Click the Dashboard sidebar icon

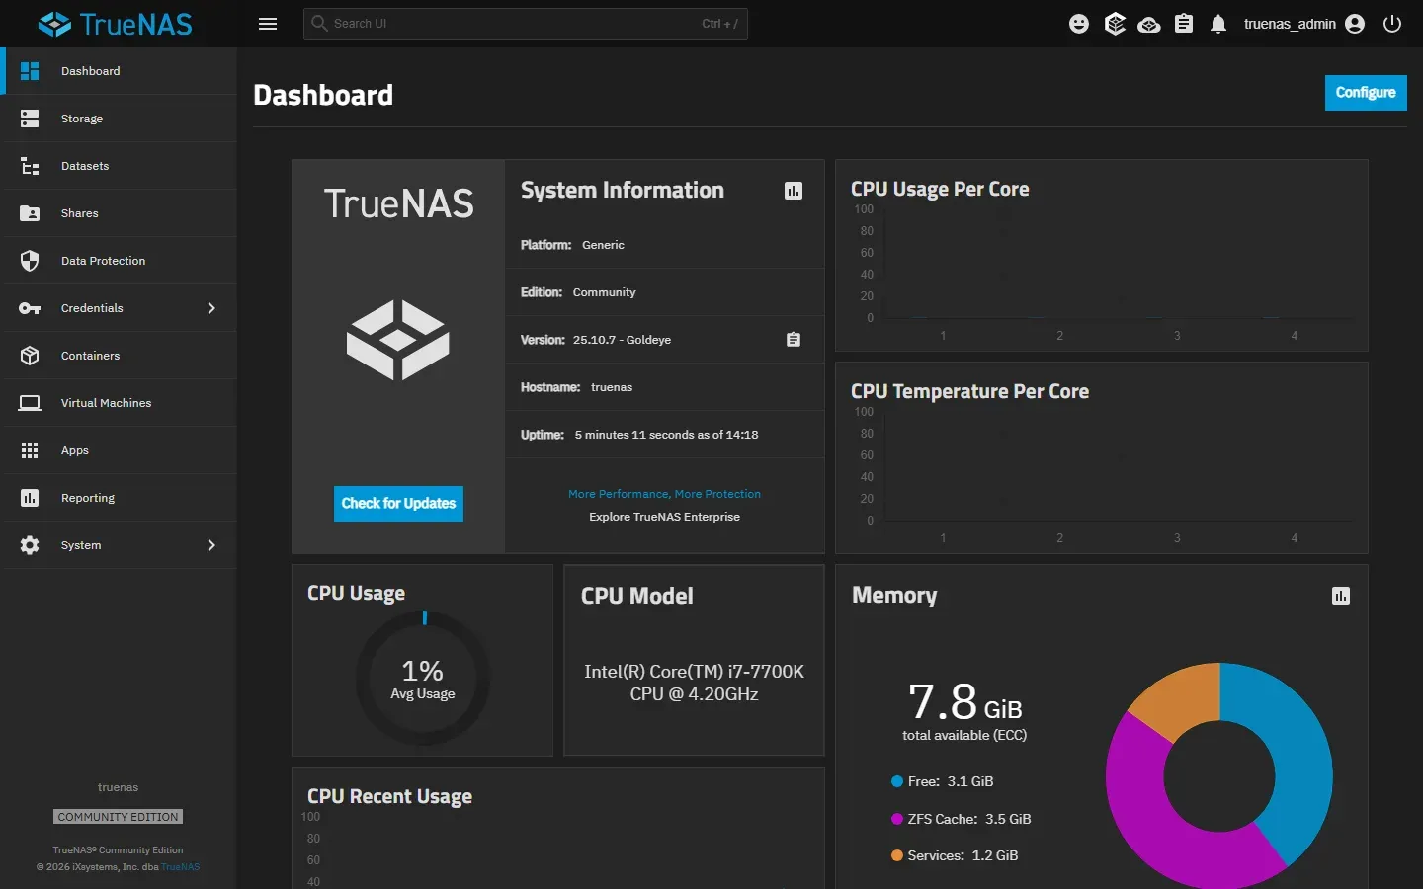coord(30,71)
